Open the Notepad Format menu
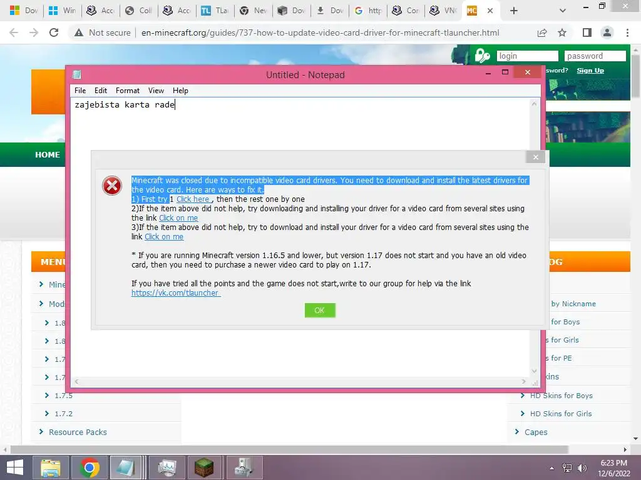641x480 pixels. click(128, 91)
